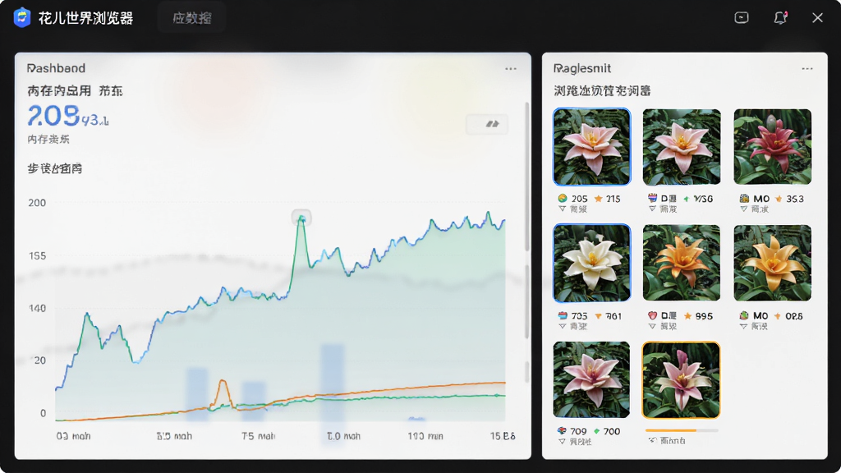
Task: Click the 100 mun x-axis label
Action: [x=425, y=436]
